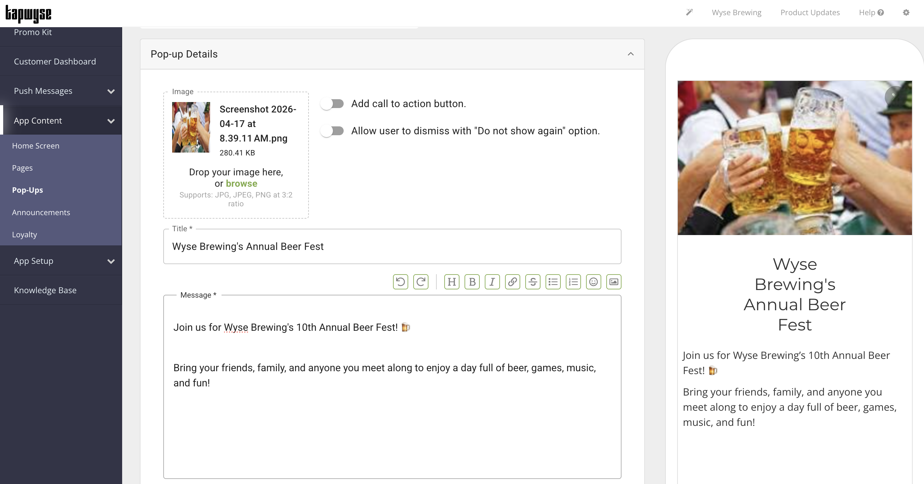Go to Home Screen in App Content
Screen dimensions: 924x484
[35, 146]
